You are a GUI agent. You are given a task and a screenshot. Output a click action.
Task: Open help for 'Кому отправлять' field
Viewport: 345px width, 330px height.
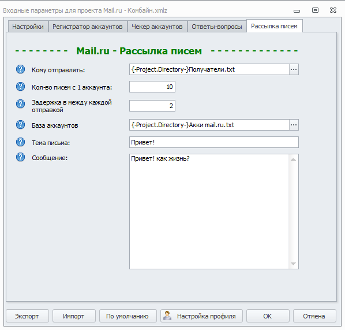[x=20, y=69]
